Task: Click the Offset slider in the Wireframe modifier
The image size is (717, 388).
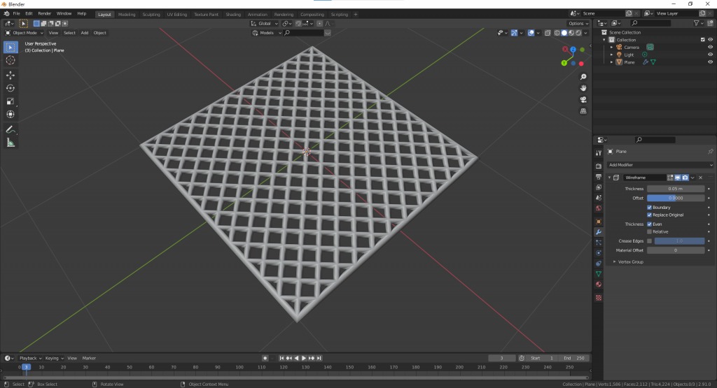Action: point(676,198)
